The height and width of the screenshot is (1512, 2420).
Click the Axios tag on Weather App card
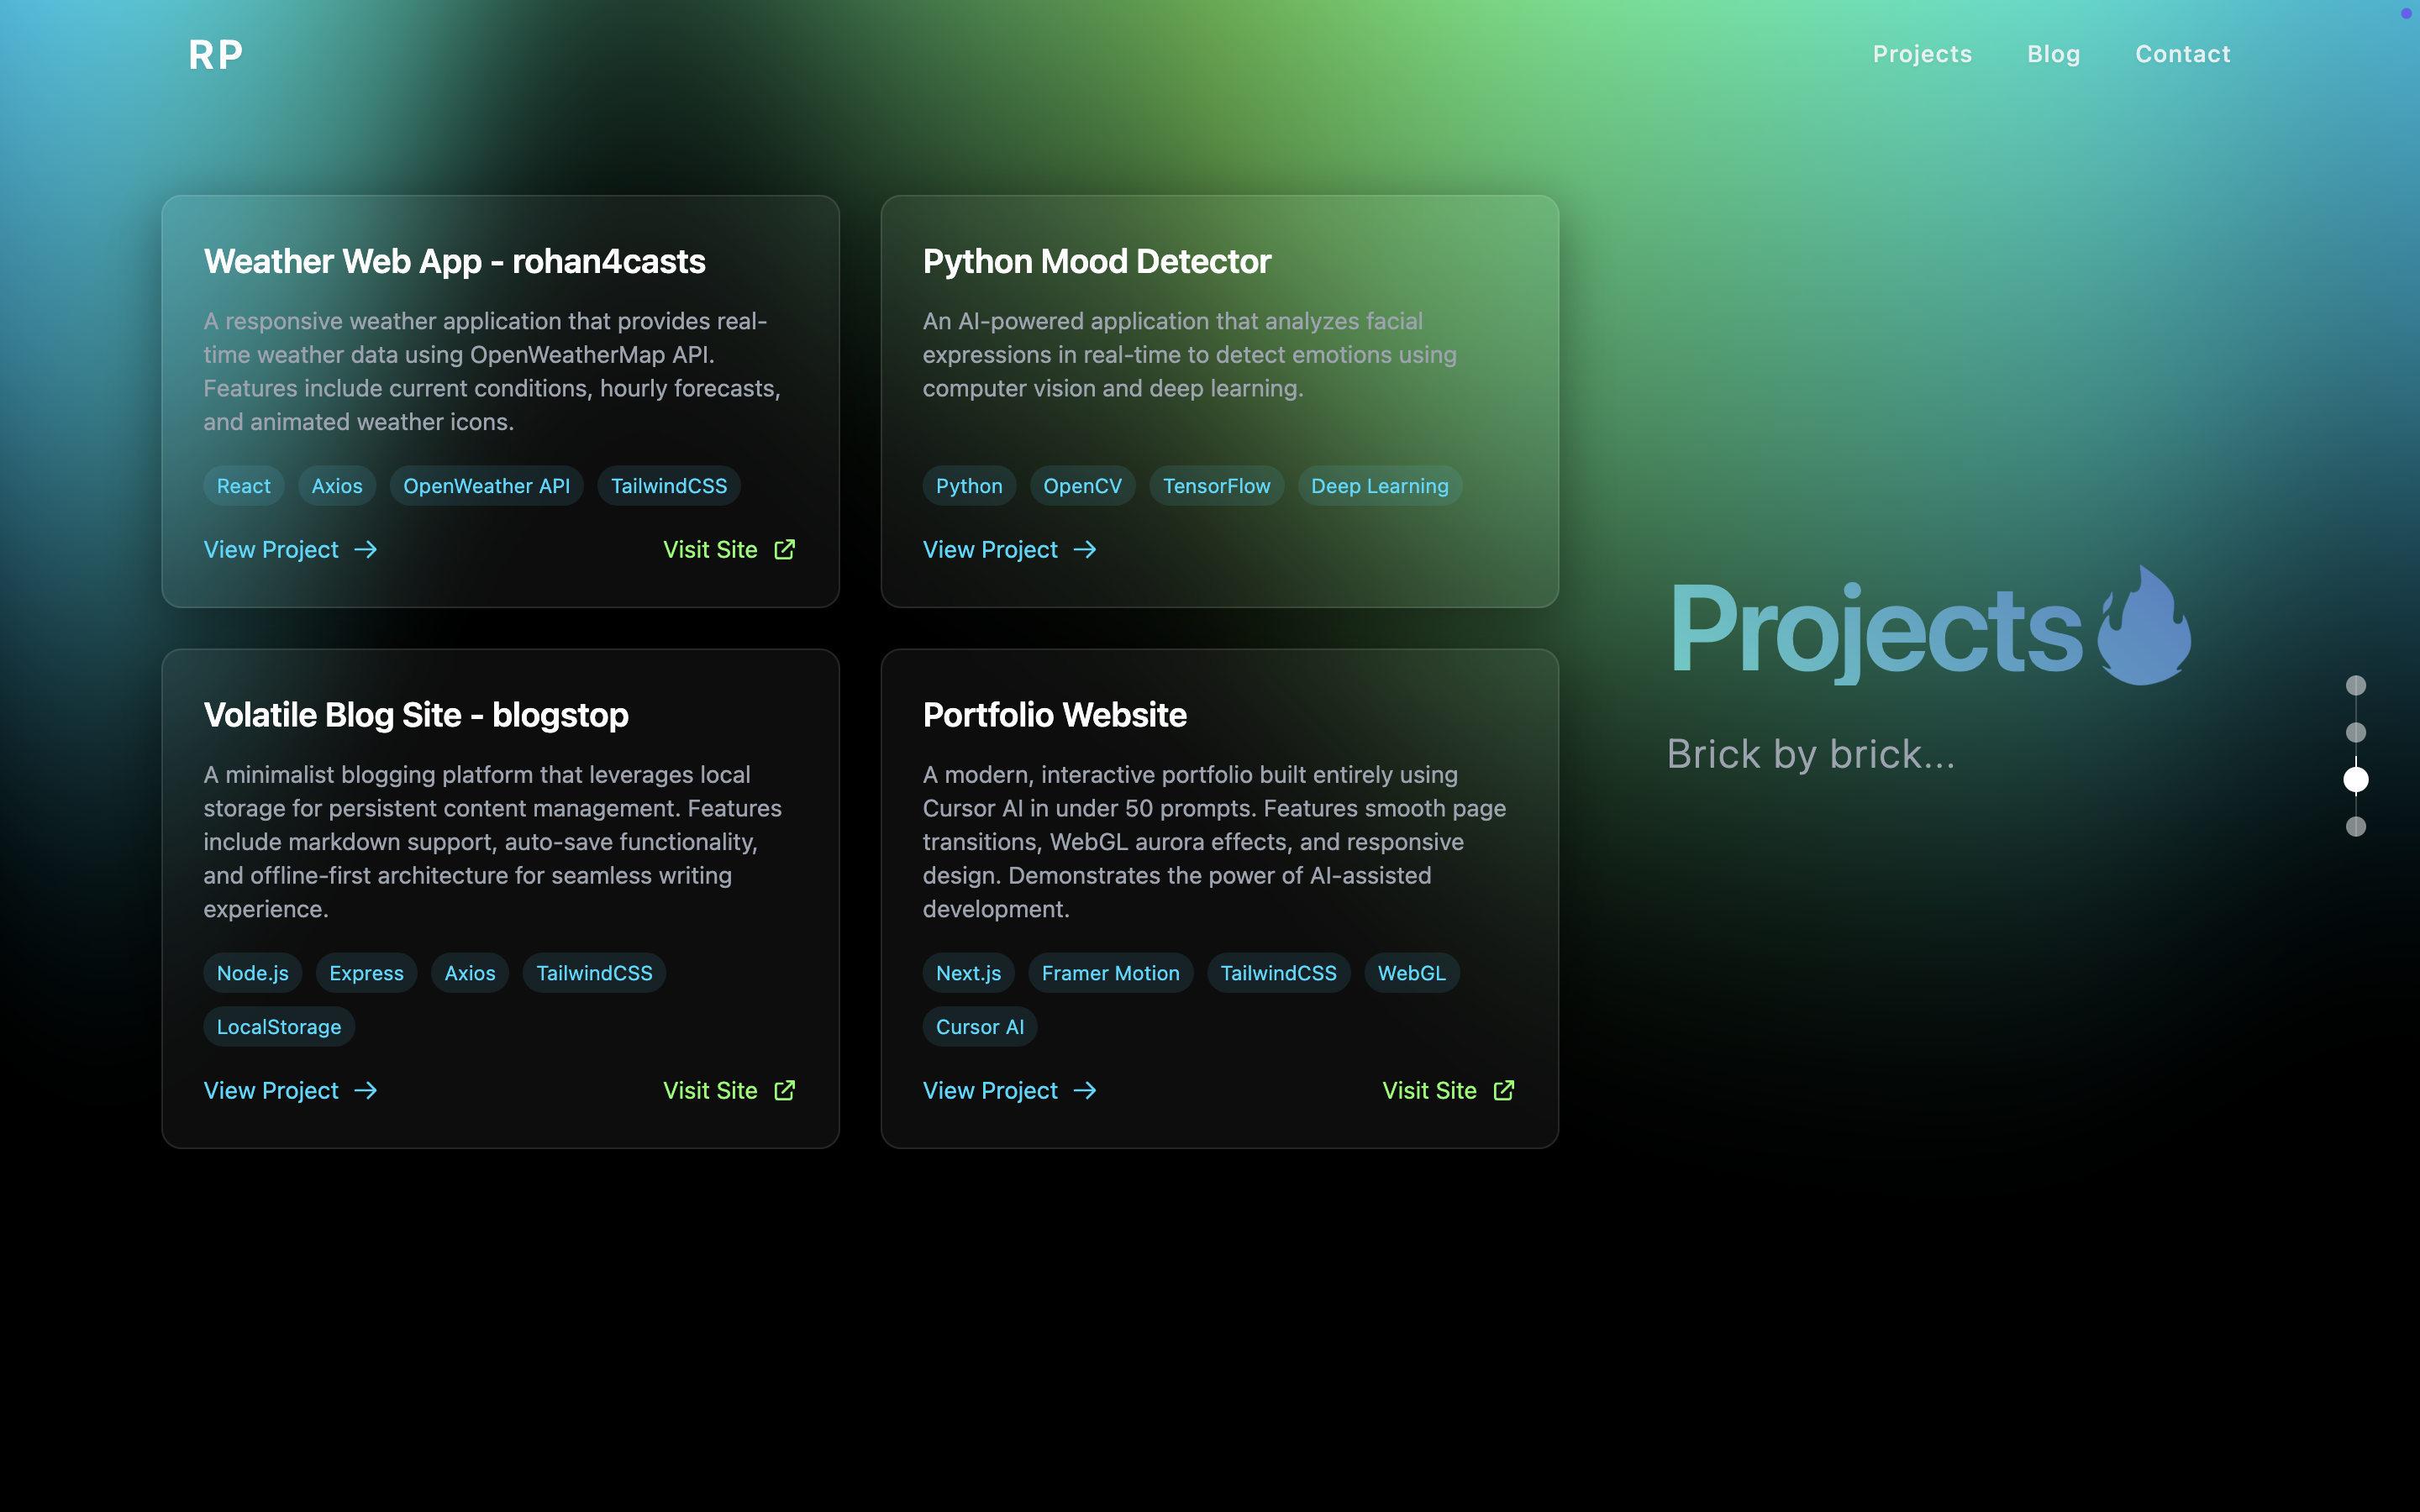pos(337,486)
